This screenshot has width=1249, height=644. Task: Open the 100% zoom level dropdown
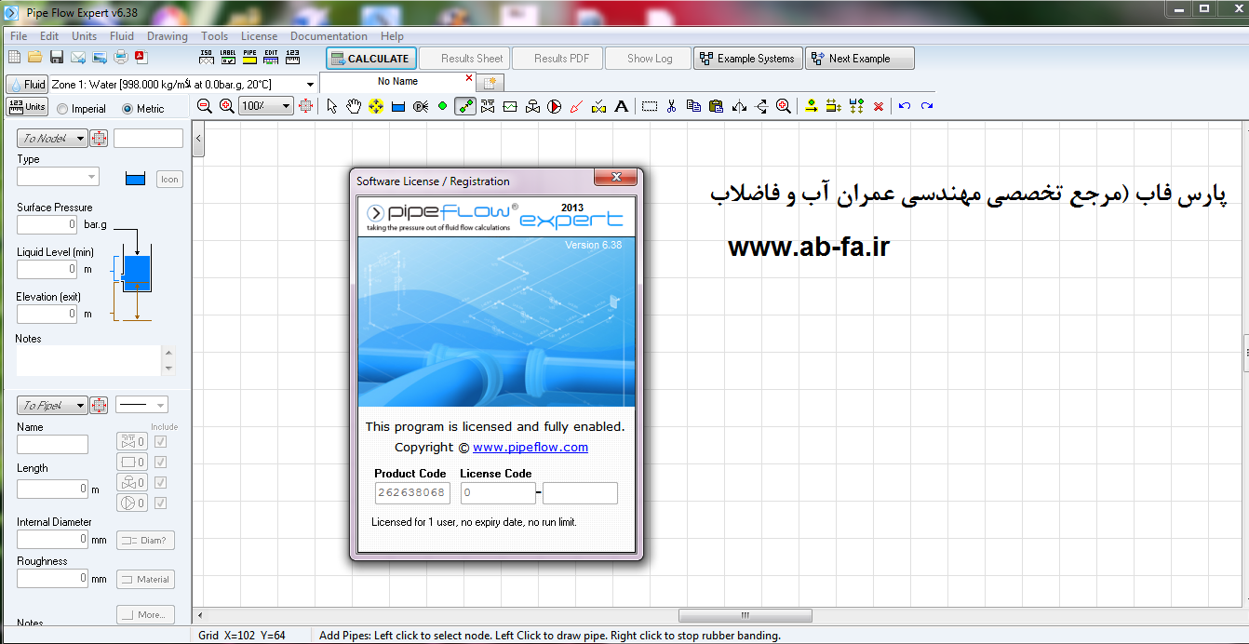pos(287,106)
